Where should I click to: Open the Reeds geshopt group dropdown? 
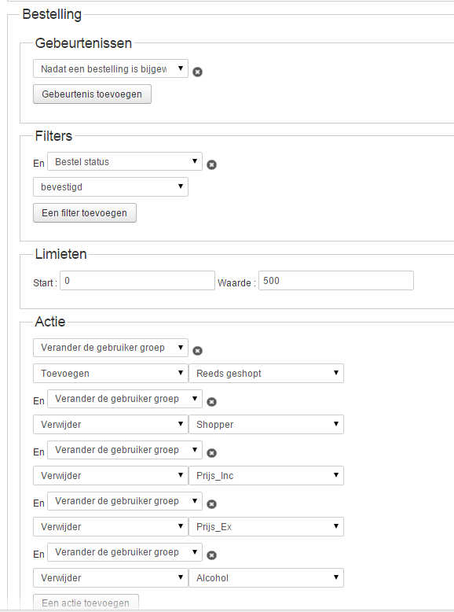266,373
